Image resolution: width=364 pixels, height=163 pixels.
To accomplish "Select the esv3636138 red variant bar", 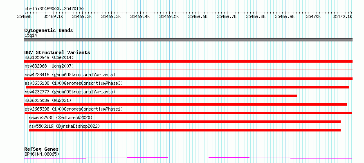I will point(188,87).
